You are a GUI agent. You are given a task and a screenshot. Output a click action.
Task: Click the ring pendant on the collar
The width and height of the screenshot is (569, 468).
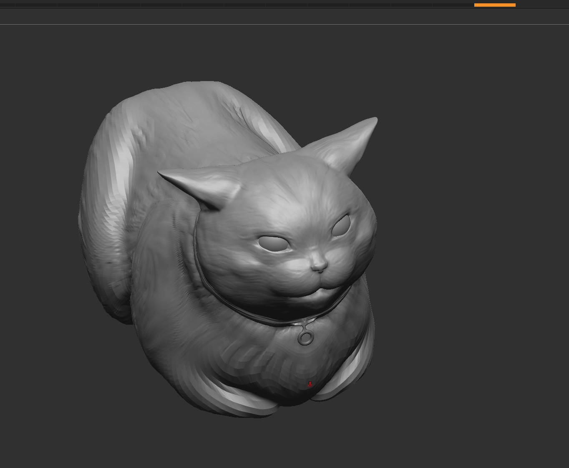click(x=306, y=338)
